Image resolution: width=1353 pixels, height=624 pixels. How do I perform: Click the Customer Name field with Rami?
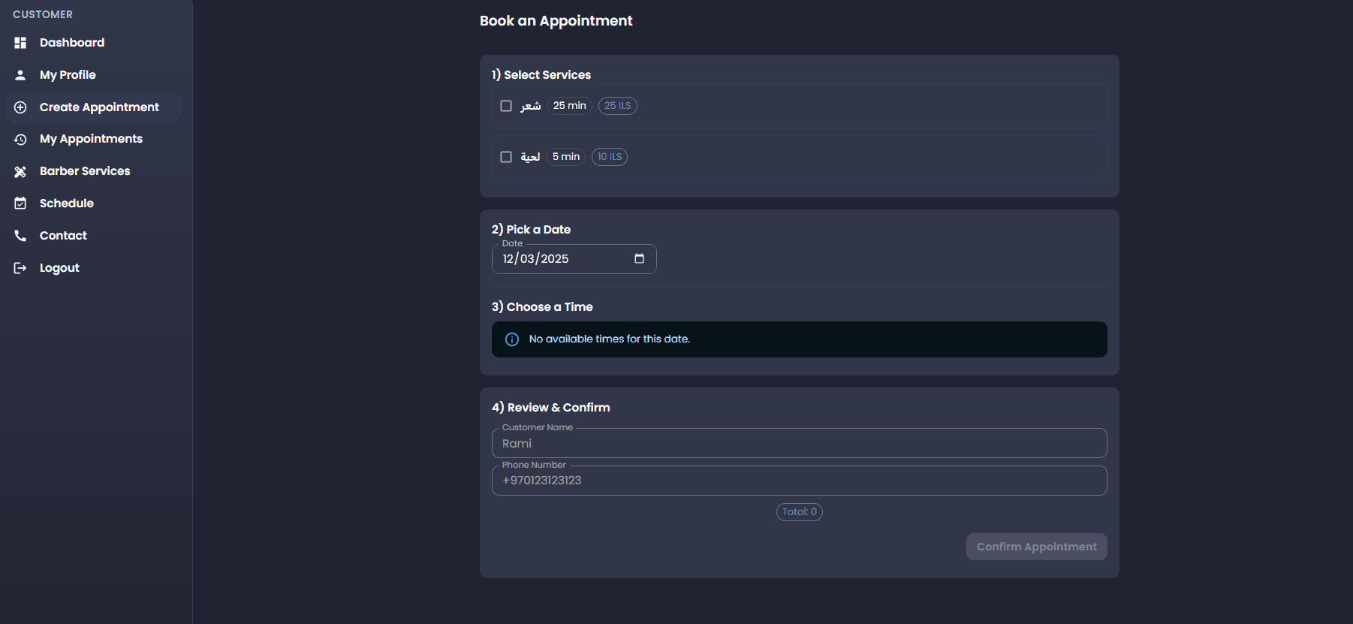tap(799, 443)
